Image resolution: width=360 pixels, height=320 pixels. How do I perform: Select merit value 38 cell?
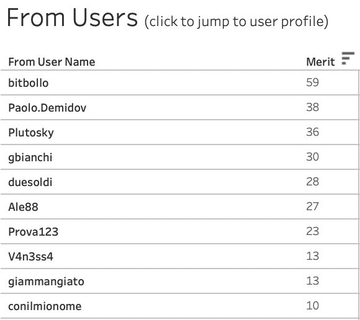312,107
